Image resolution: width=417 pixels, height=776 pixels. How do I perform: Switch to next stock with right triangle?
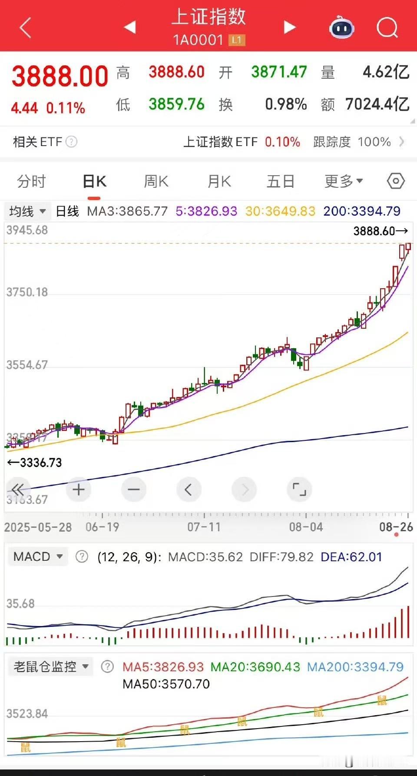289,27
